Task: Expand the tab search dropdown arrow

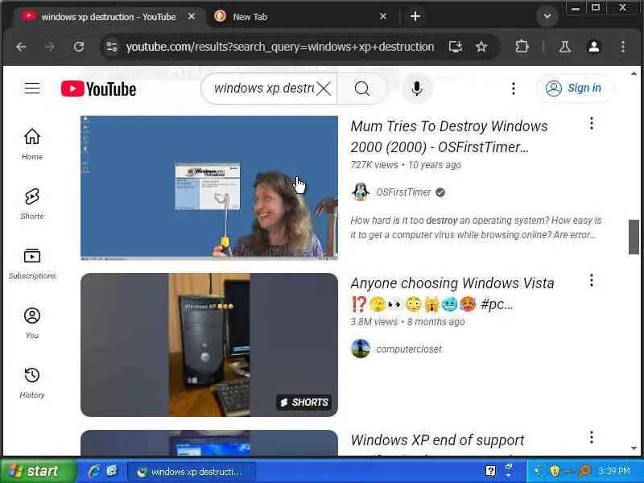Action: [547, 16]
